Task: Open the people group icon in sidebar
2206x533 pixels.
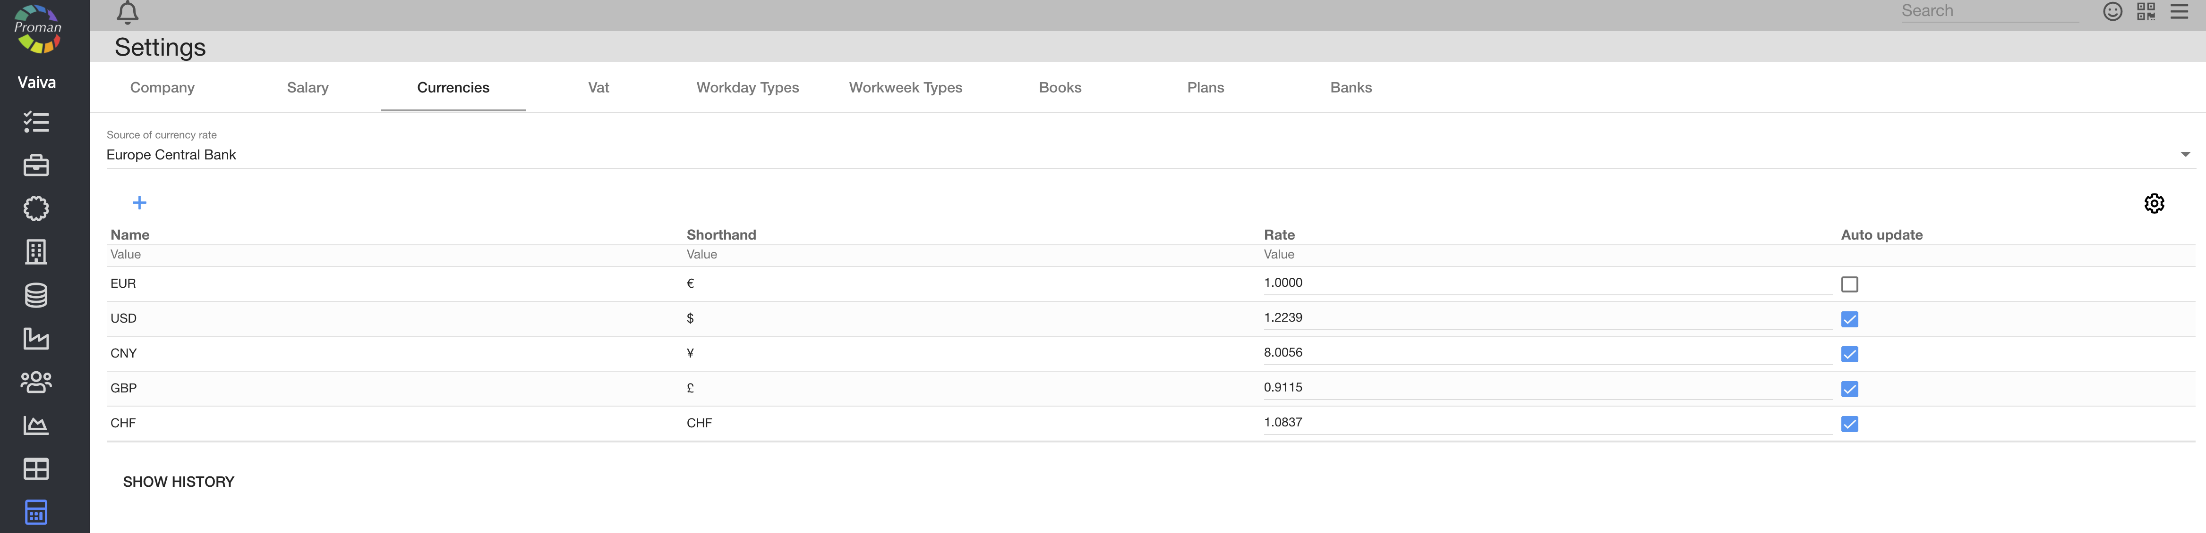Action: coord(36,382)
